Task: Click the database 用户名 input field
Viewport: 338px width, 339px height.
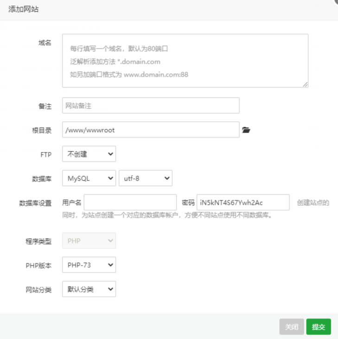Action: click(x=130, y=202)
